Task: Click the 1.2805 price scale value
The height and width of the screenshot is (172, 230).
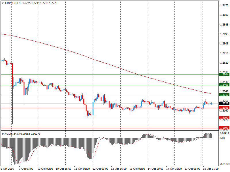Action: click(x=224, y=44)
